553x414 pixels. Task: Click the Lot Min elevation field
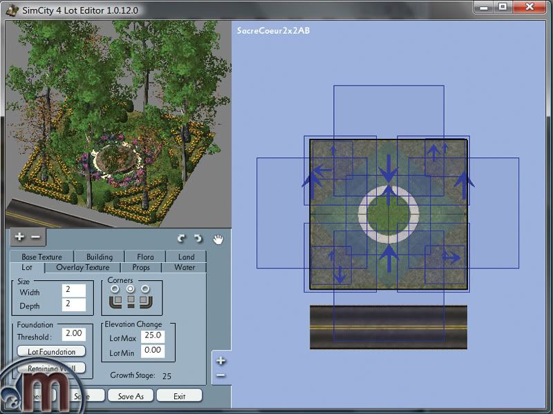pyautogui.click(x=153, y=351)
